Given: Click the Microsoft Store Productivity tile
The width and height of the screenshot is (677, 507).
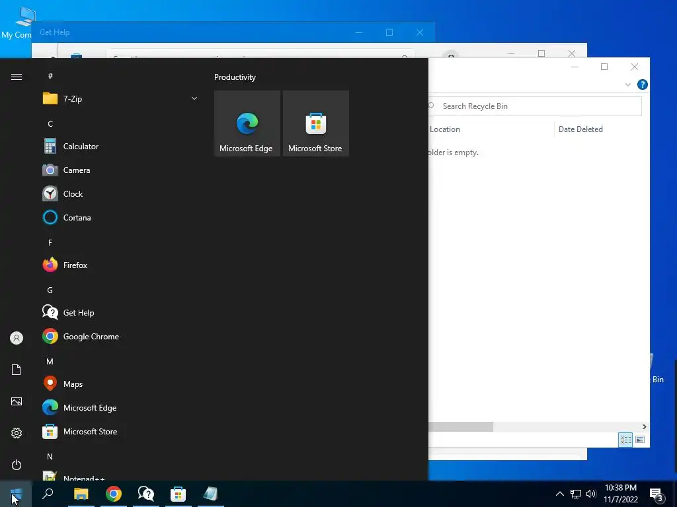Looking at the screenshot, I should pyautogui.click(x=315, y=123).
